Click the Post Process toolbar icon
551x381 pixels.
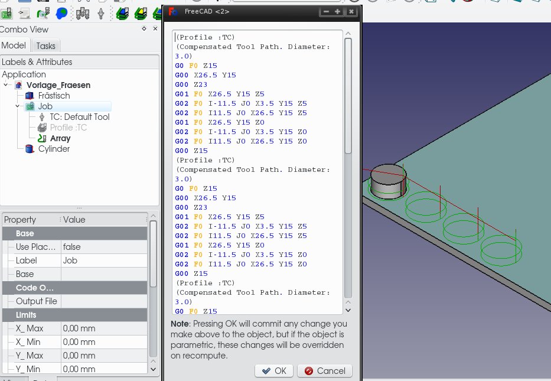point(25,12)
